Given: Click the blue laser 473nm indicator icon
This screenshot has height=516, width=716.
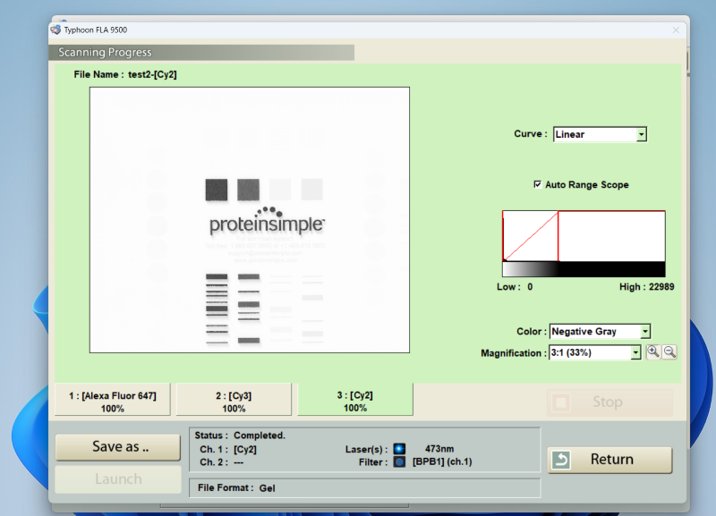Looking at the screenshot, I should tap(399, 449).
